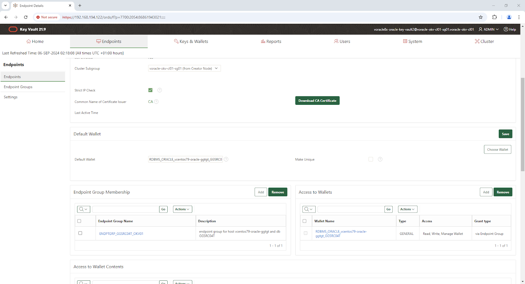
Task: Open the Users tab
Action: click(x=342, y=41)
